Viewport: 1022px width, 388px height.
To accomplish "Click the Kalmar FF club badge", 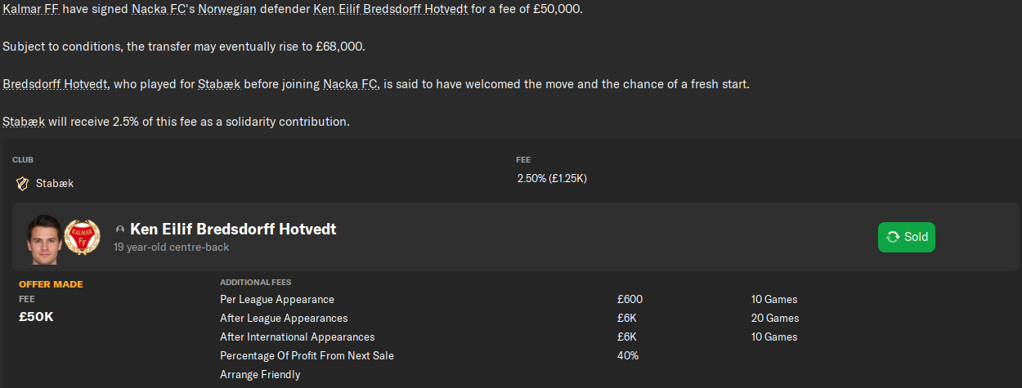I will pyautogui.click(x=81, y=238).
